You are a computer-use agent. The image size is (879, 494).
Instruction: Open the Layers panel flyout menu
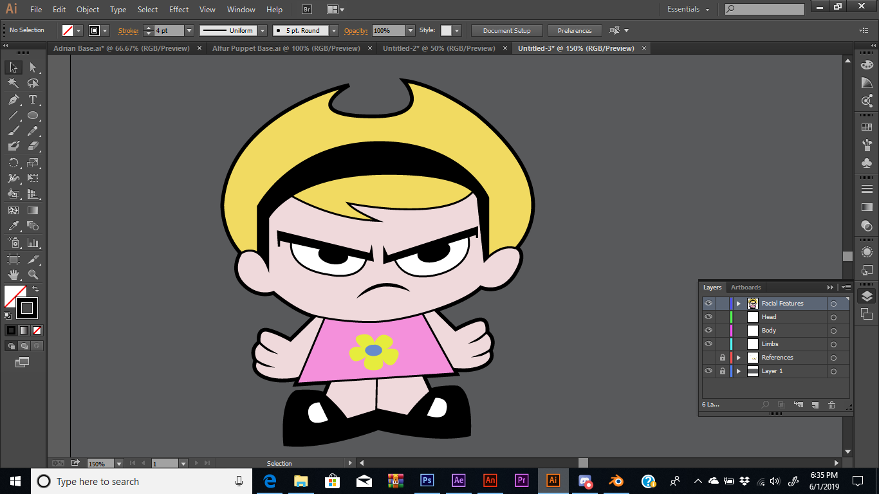846,288
